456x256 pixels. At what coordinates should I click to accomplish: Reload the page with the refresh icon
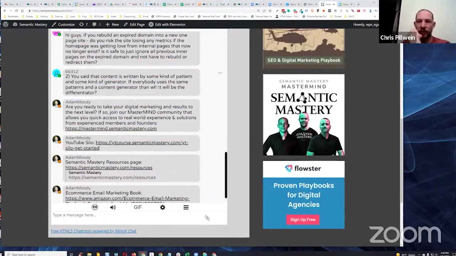(x=16, y=11)
